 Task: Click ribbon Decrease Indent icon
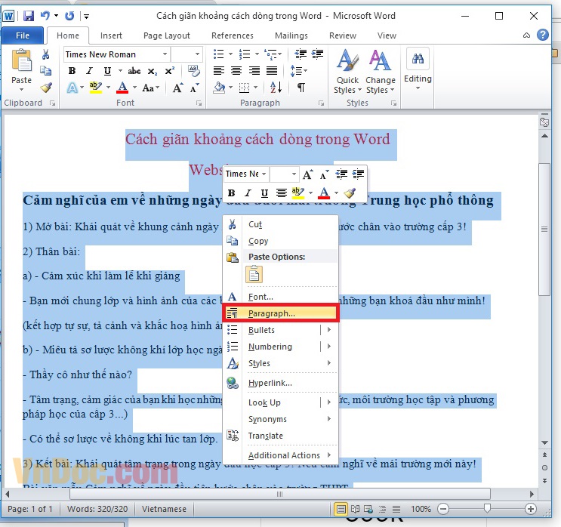pos(301,54)
